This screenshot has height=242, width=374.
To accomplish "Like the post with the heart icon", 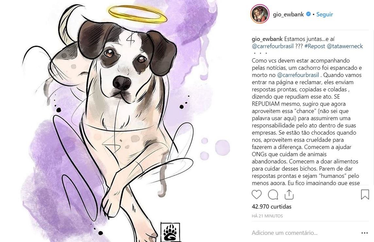I will (x=257, y=195).
